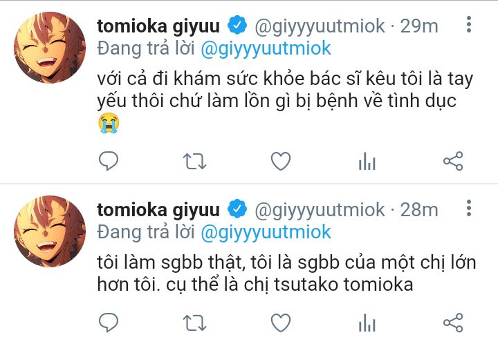Screen dimensions: 498x344
Task: Open the 28m timestamp link
Action: pyautogui.click(x=419, y=210)
